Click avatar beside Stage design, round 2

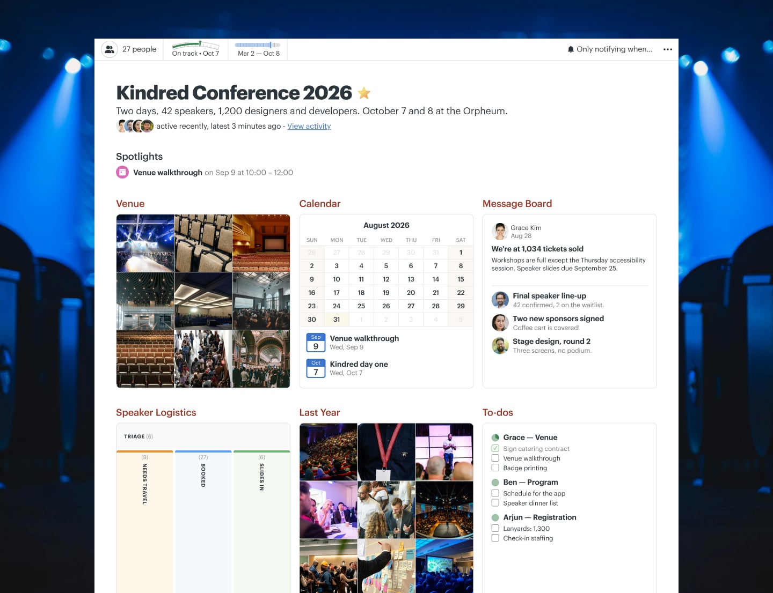click(x=500, y=345)
